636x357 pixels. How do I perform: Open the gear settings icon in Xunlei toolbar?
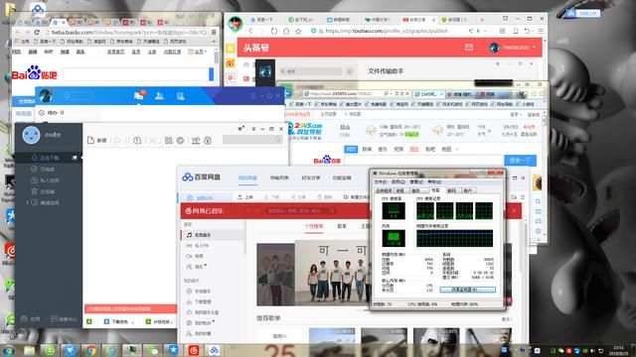tap(180, 140)
